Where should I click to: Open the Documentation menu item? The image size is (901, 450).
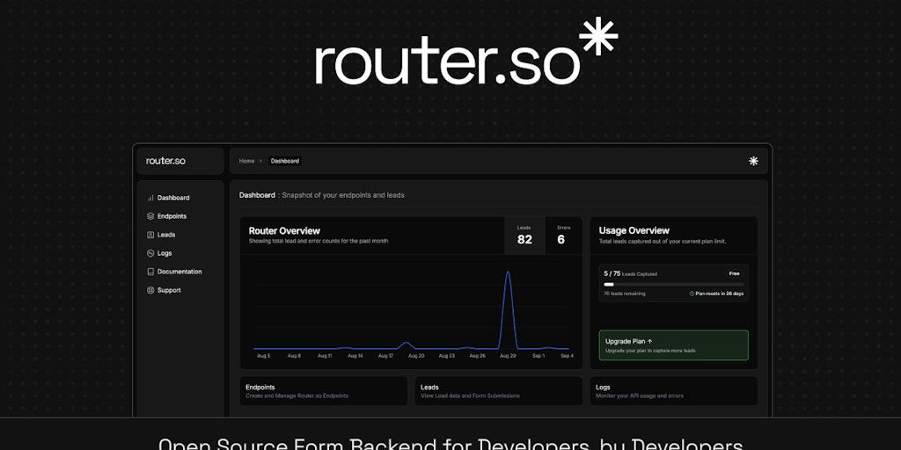(x=179, y=272)
